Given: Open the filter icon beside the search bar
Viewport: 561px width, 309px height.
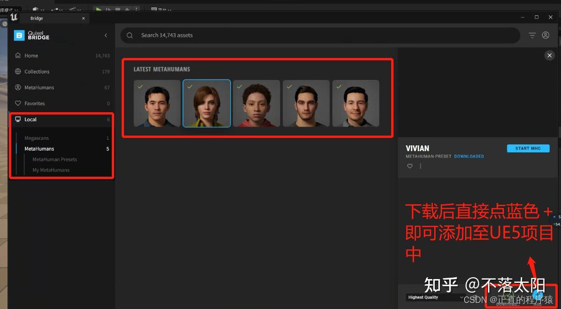Looking at the screenshot, I should (532, 35).
